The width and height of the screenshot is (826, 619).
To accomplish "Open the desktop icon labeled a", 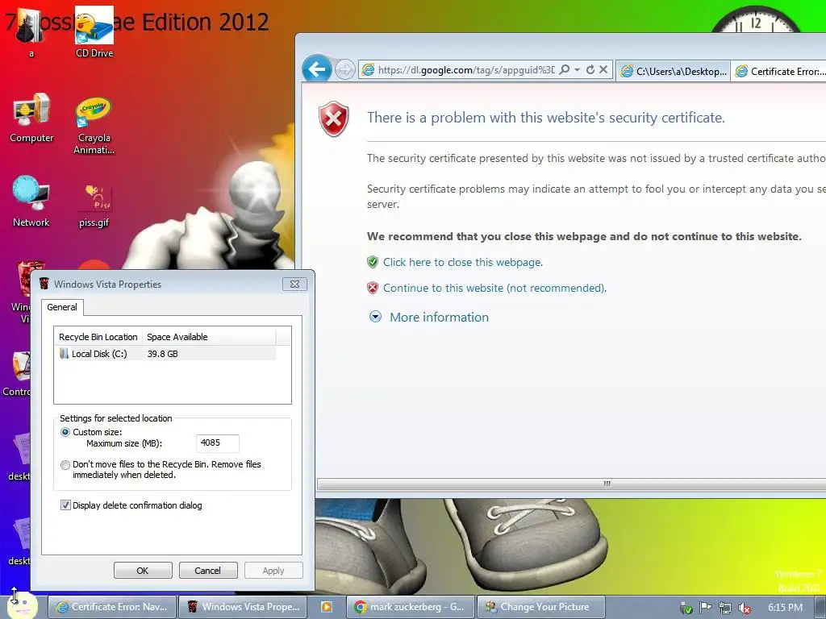I will [31, 31].
